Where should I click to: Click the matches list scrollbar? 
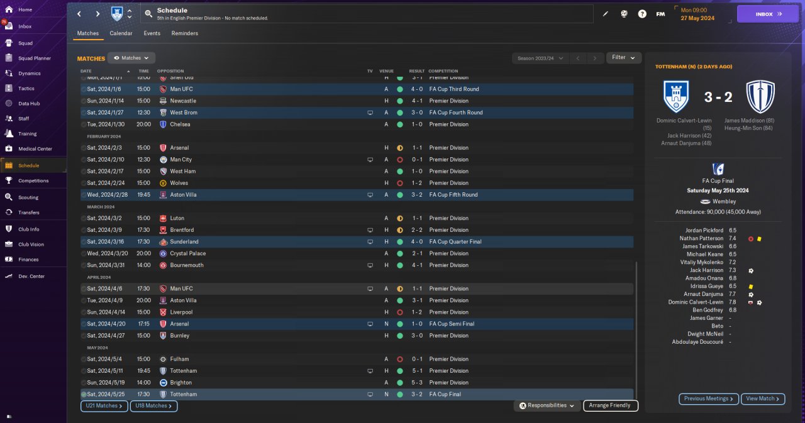pos(636,330)
